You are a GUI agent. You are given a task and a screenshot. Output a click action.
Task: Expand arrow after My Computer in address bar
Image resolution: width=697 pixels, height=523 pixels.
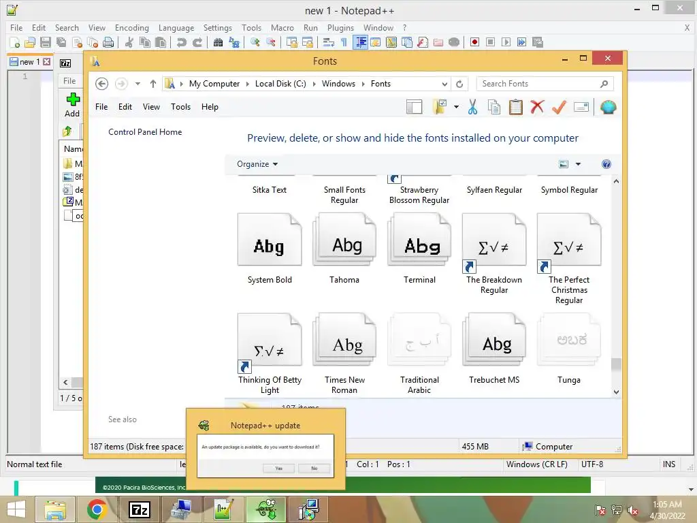tap(248, 84)
